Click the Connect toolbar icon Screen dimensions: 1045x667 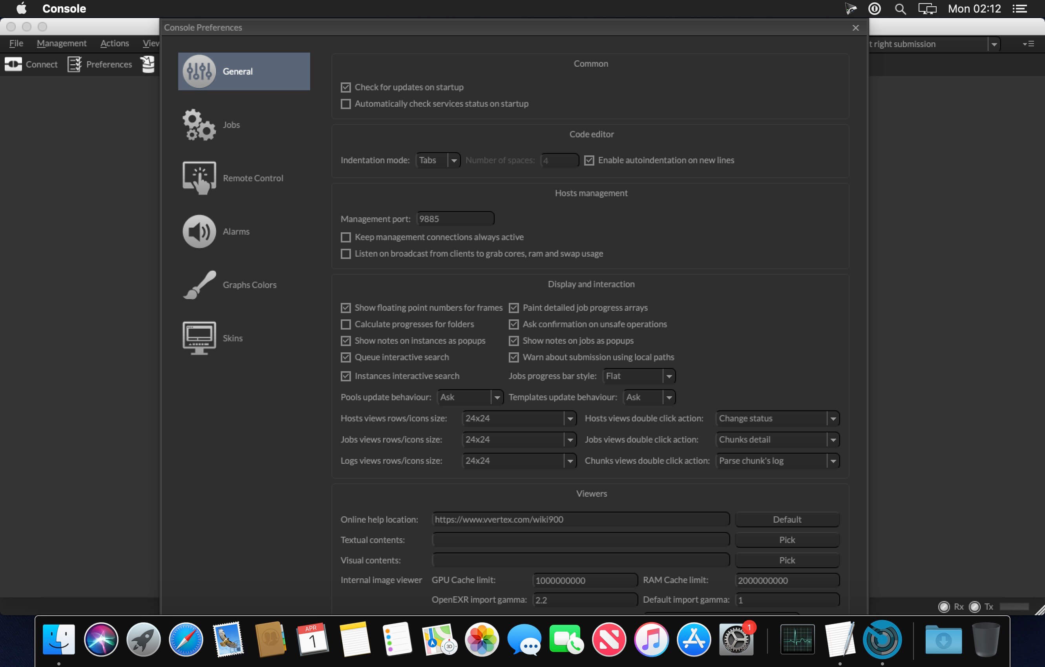point(13,64)
